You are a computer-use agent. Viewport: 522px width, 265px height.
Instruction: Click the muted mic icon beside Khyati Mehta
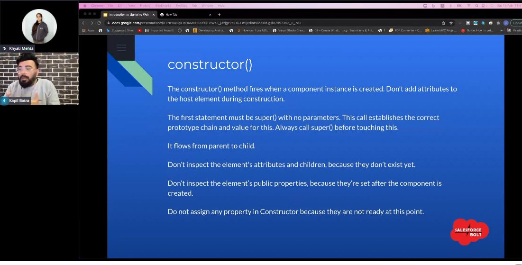(x=5, y=48)
